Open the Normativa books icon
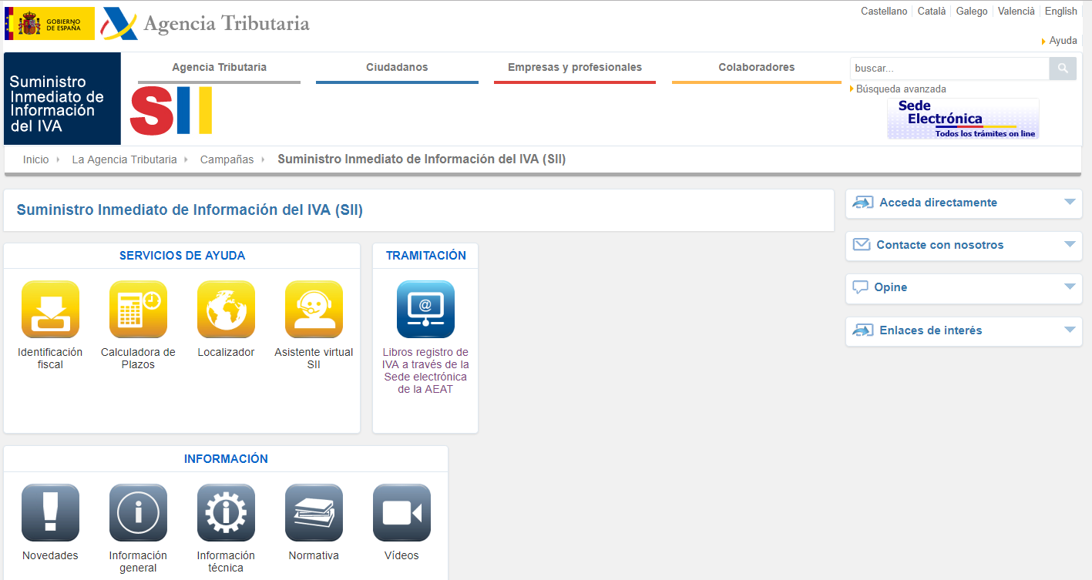Screen dimensions: 1092x580 (x=314, y=512)
